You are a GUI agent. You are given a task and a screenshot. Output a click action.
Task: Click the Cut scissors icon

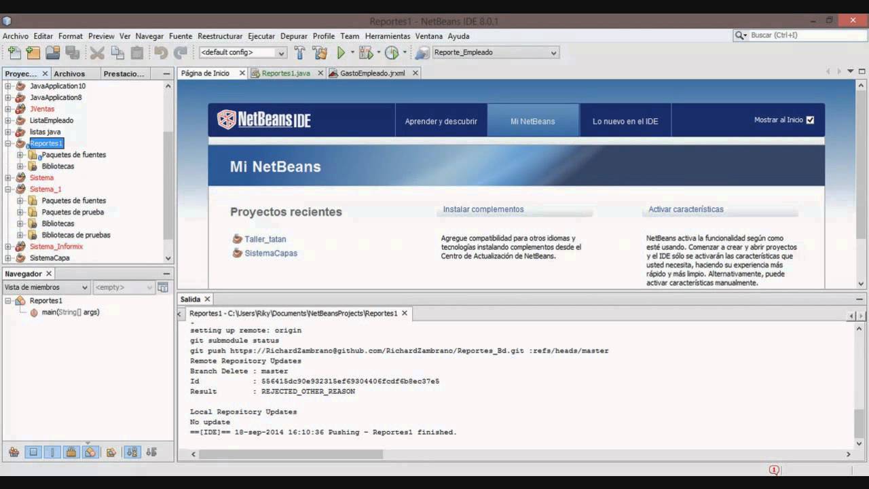(x=97, y=52)
